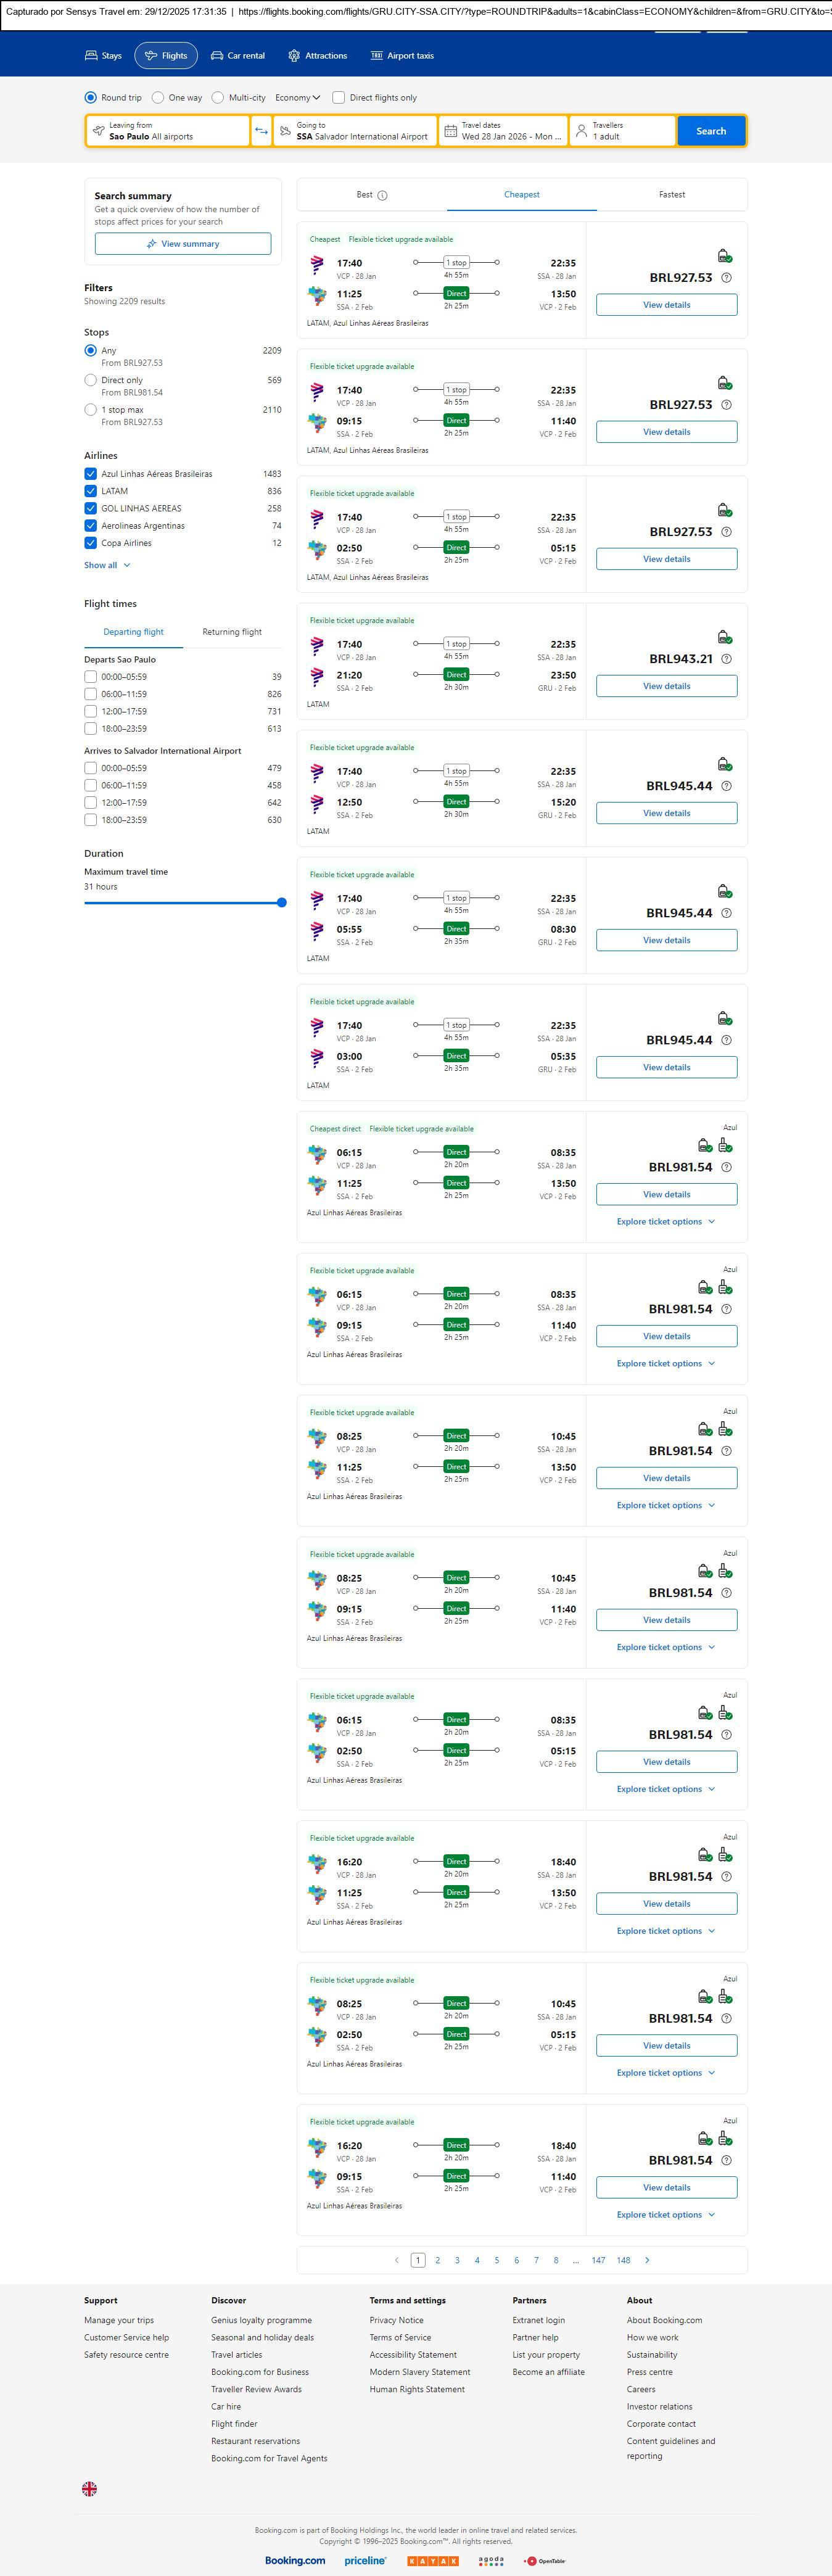Uncheck the GOL LINHAS AEREAS airline filter

pyautogui.click(x=91, y=508)
